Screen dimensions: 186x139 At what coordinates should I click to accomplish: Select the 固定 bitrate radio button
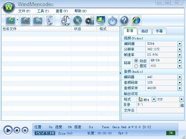[x=136, y=66]
